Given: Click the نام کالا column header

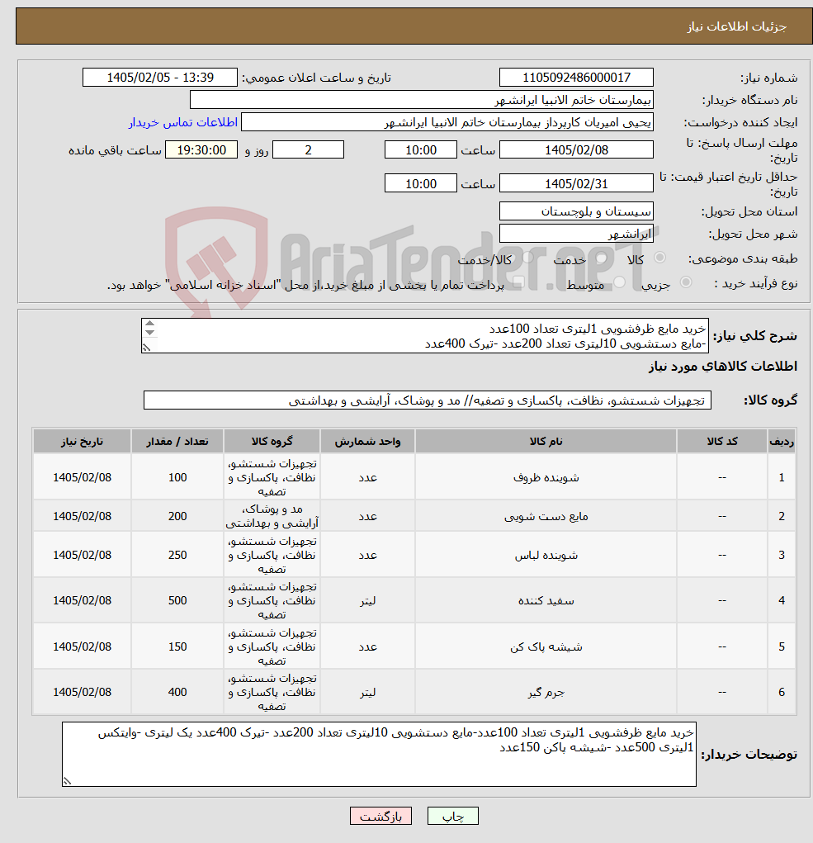Looking at the screenshot, I should click(546, 442).
